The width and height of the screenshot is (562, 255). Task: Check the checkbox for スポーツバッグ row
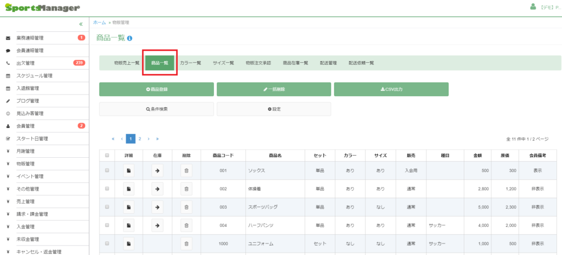click(107, 207)
